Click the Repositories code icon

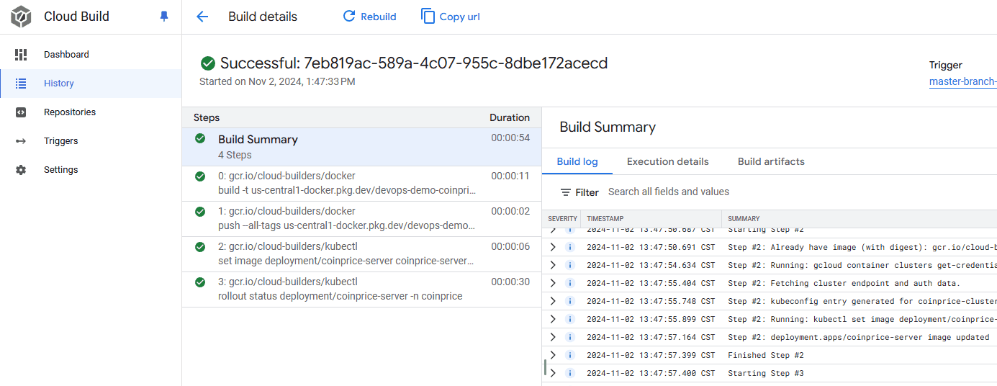21,112
